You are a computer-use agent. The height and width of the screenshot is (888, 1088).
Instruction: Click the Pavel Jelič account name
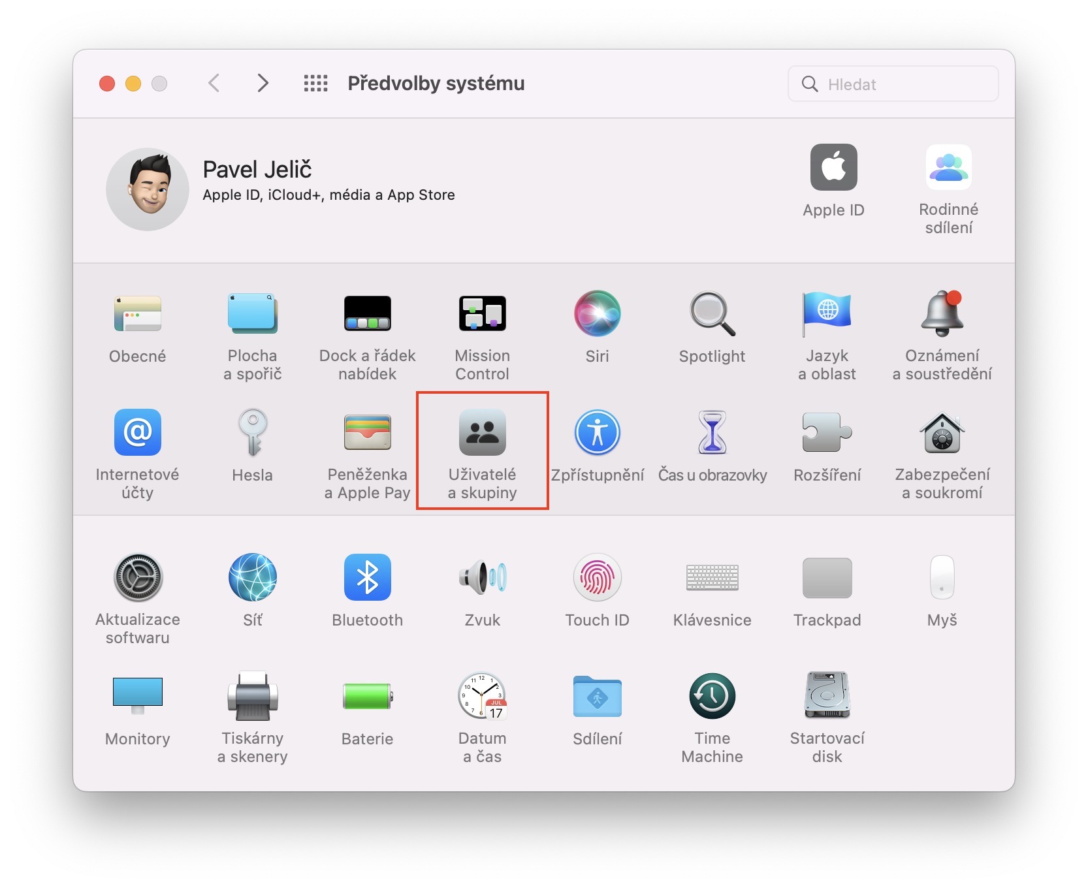pyautogui.click(x=257, y=169)
